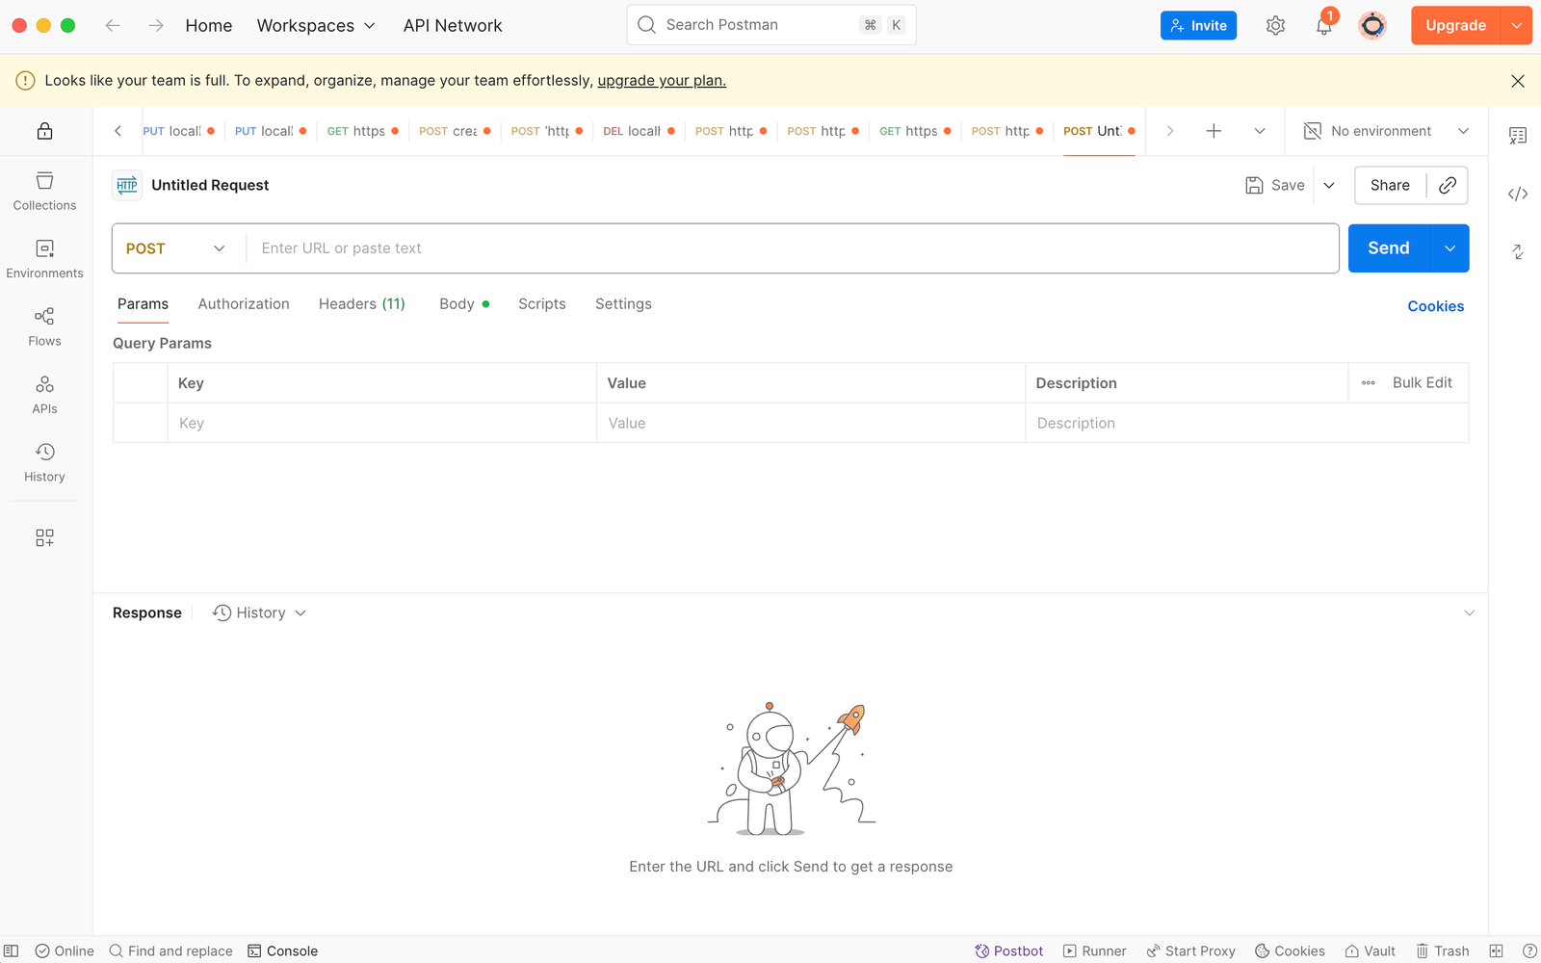Click the Send button
The width and height of the screenshot is (1541, 963).
tap(1387, 247)
